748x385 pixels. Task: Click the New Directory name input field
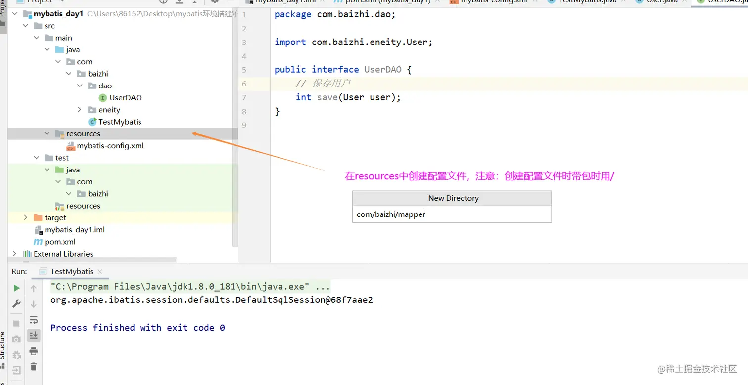point(452,214)
